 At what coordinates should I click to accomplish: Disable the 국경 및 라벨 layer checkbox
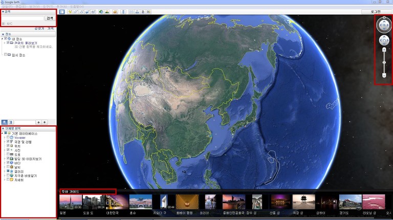[x=8, y=141]
